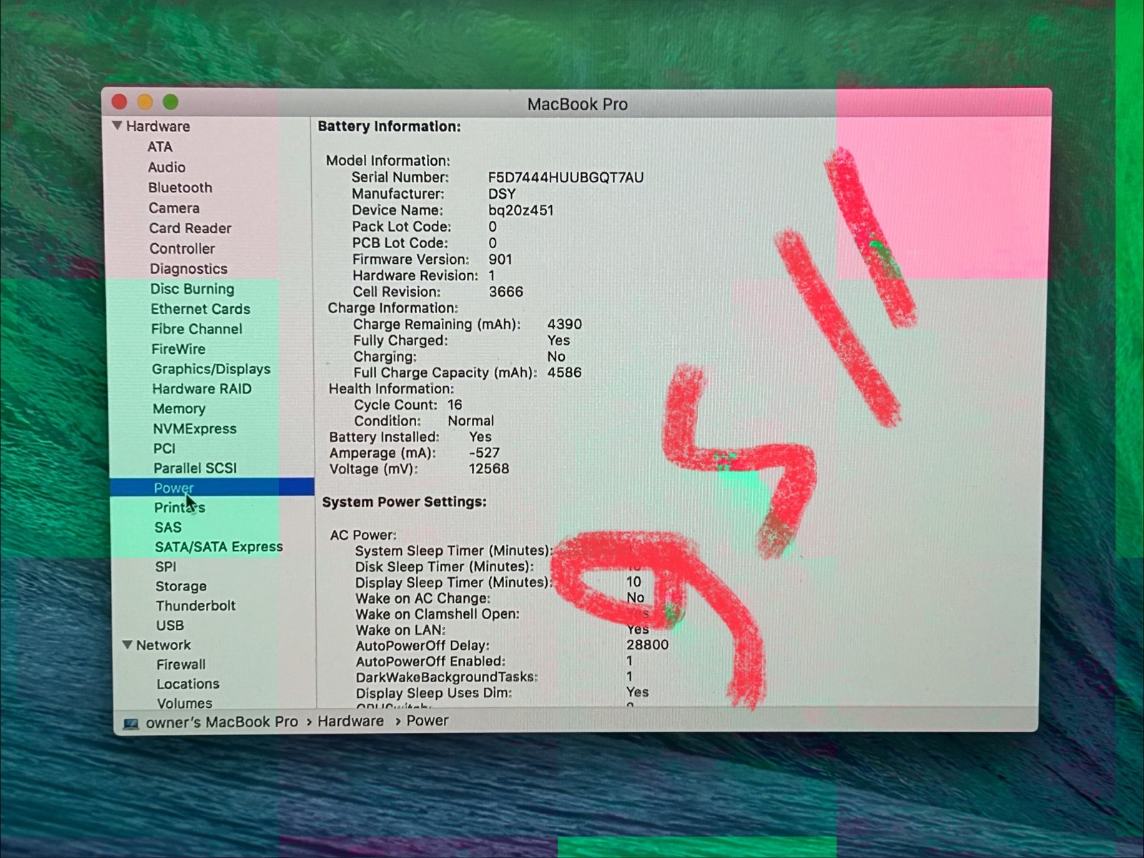Viewport: 1144px width, 858px height.
Task: Click the laptop icon in the path bar
Action: (131, 724)
